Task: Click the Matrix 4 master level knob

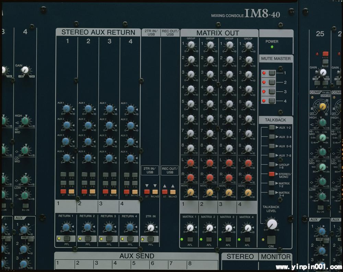Action: (248, 228)
